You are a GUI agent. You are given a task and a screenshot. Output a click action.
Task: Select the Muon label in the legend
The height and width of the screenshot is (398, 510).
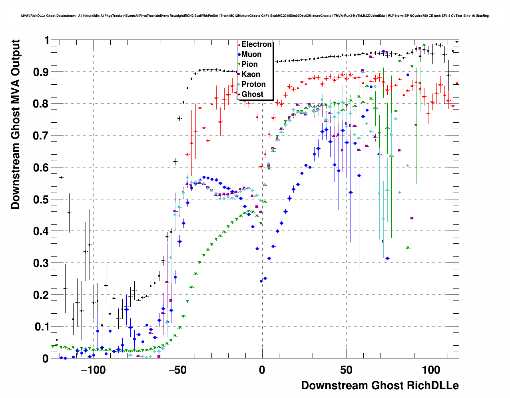251,54
